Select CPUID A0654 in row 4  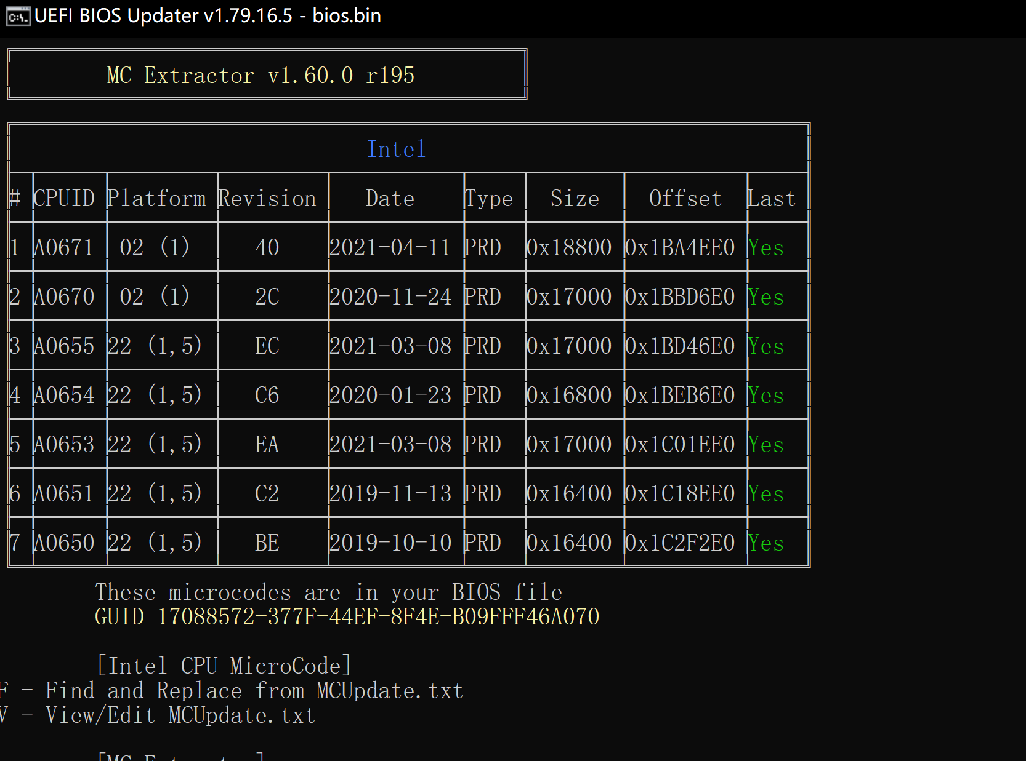(x=64, y=395)
